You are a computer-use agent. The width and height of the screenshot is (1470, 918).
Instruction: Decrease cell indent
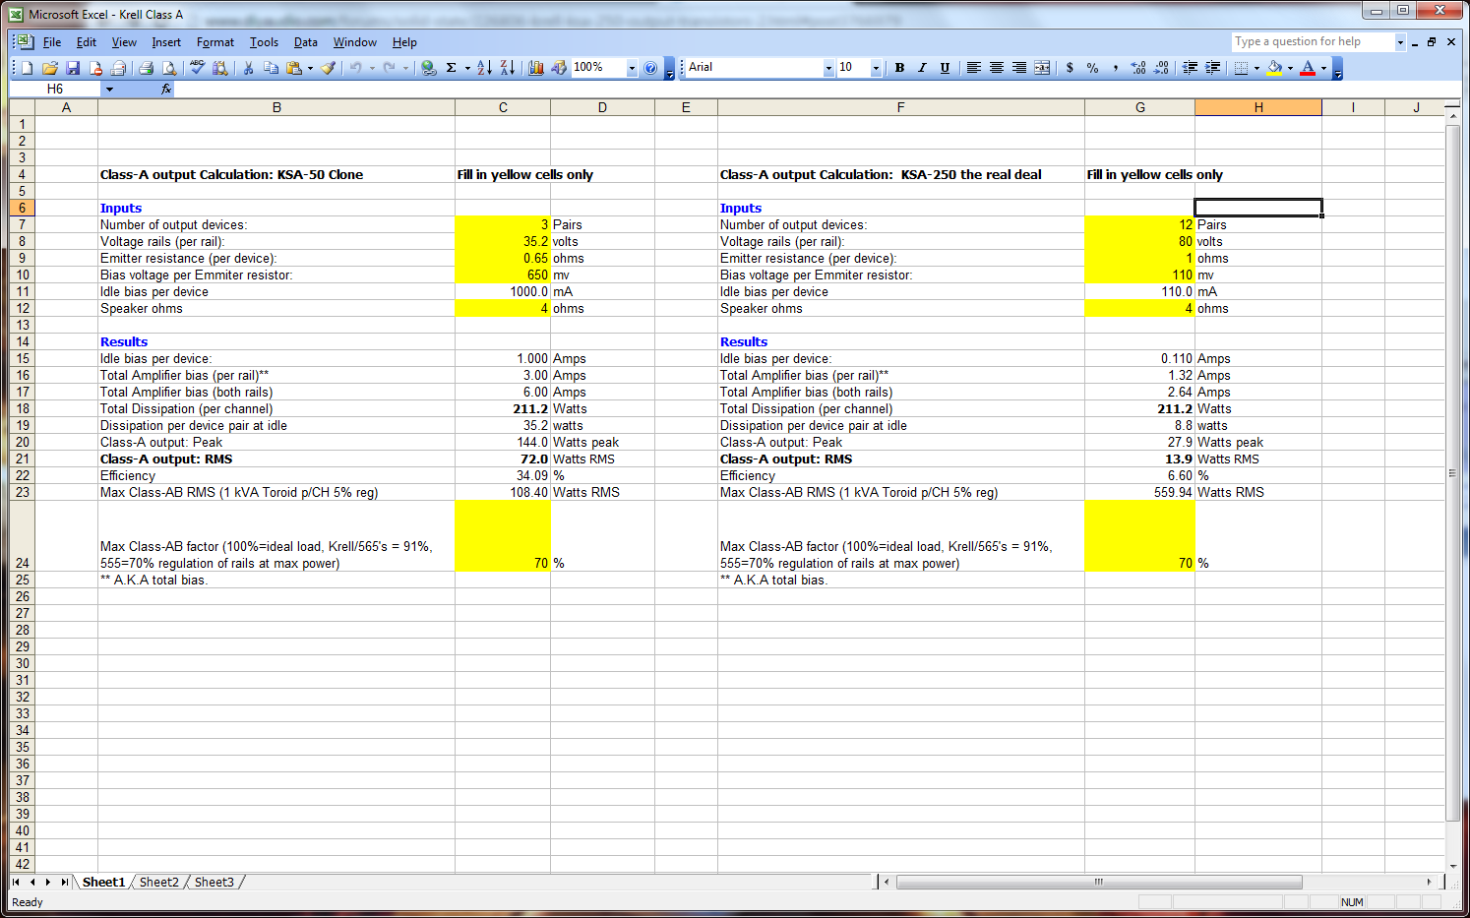click(x=1190, y=68)
